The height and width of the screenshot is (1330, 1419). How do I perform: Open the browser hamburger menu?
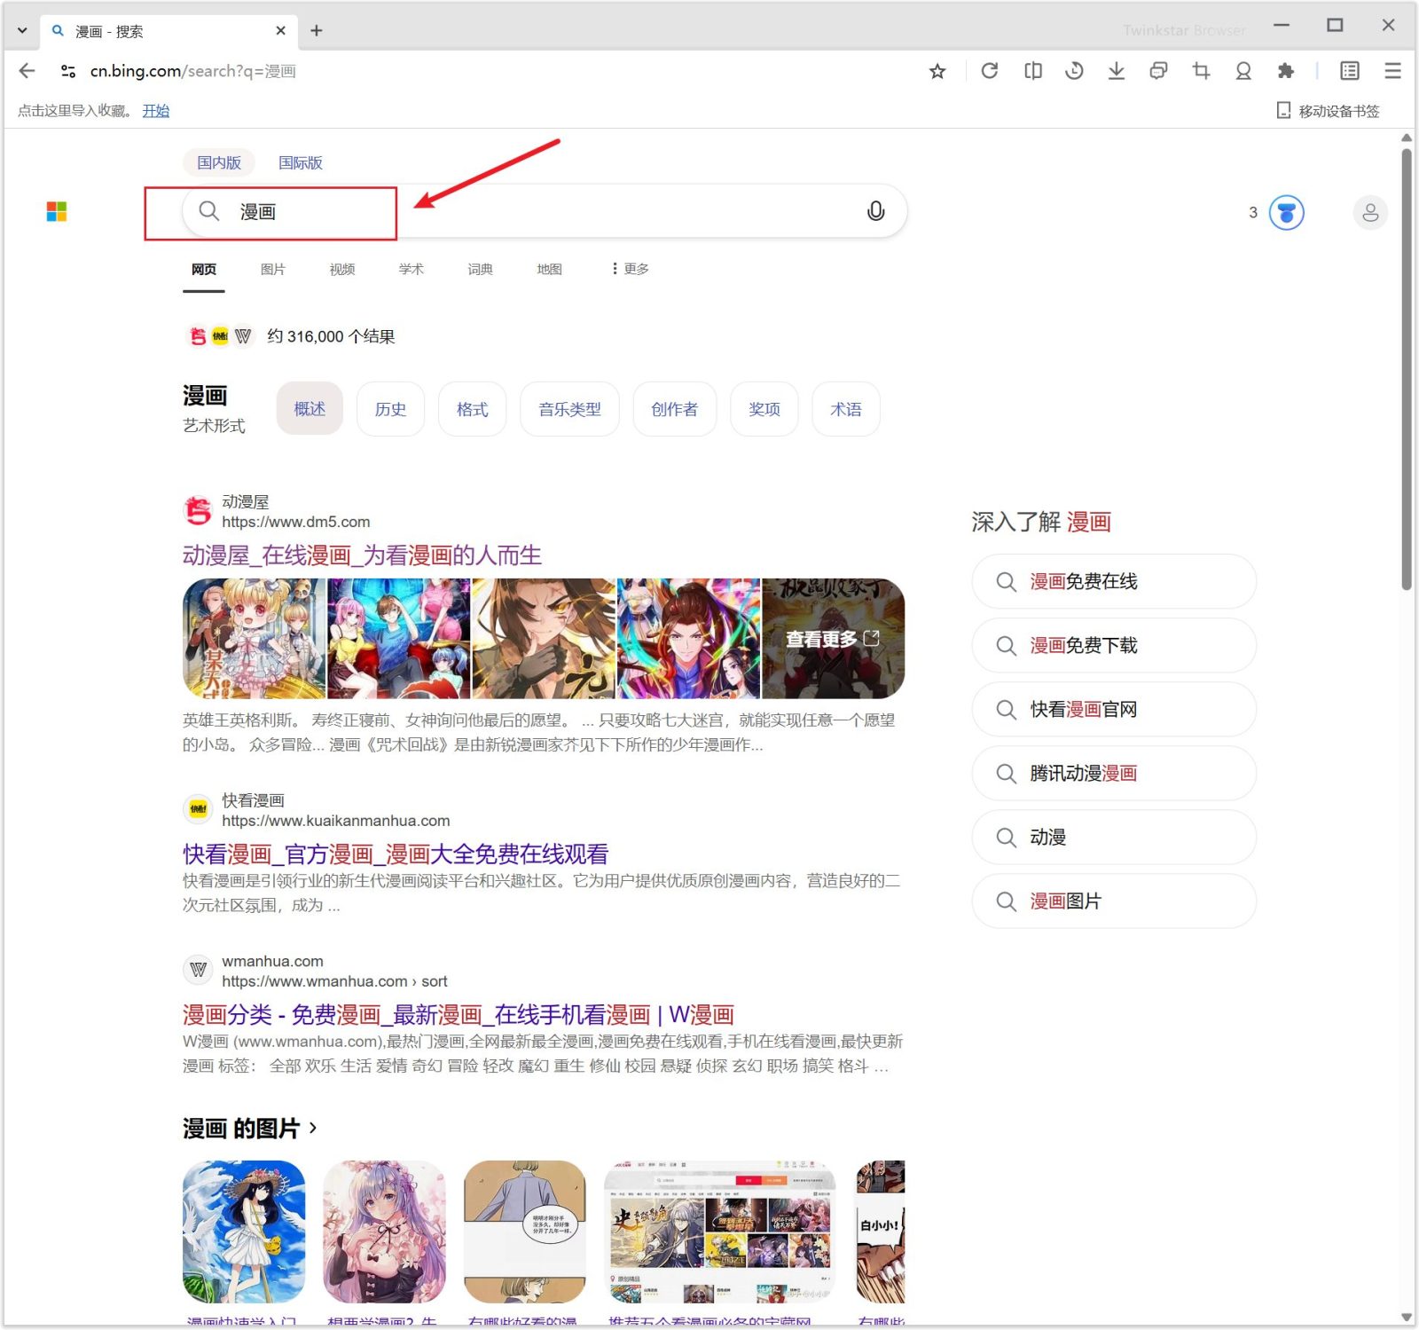pos(1392,71)
